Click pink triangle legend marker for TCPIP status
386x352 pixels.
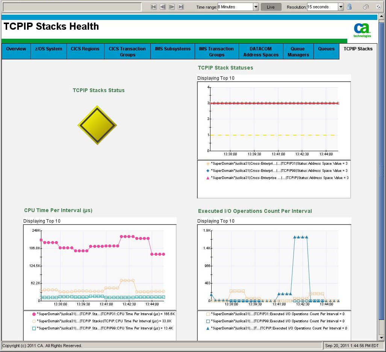tap(208, 178)
